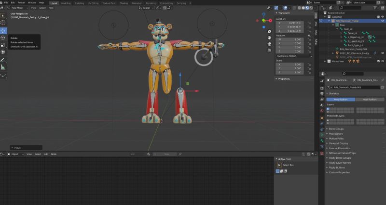Select the Select Box tool in viewport toolbar
This screenshot has width=386, height=205.
coord(3,16)
